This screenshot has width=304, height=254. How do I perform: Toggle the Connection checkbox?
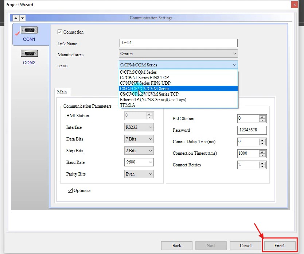point(60,32)
